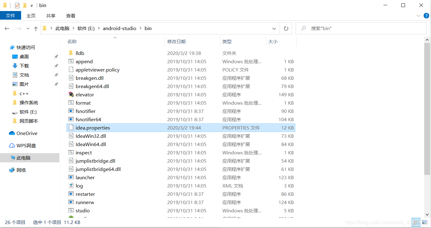Screen dimensions: 431x228
Task: Click the fsnotifier64 application icon
Action: 71,119
